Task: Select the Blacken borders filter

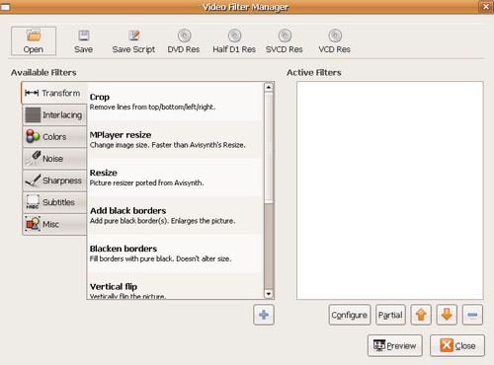Action: pos(175,254)
